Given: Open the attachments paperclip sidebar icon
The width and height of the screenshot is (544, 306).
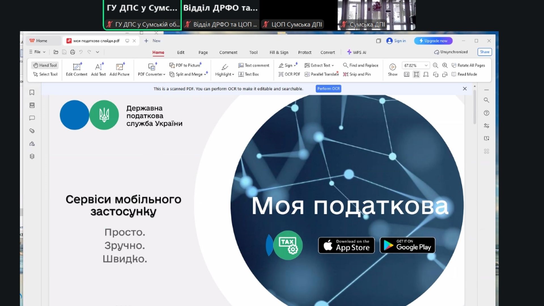Looking at the screenshot, I should 32,131.
